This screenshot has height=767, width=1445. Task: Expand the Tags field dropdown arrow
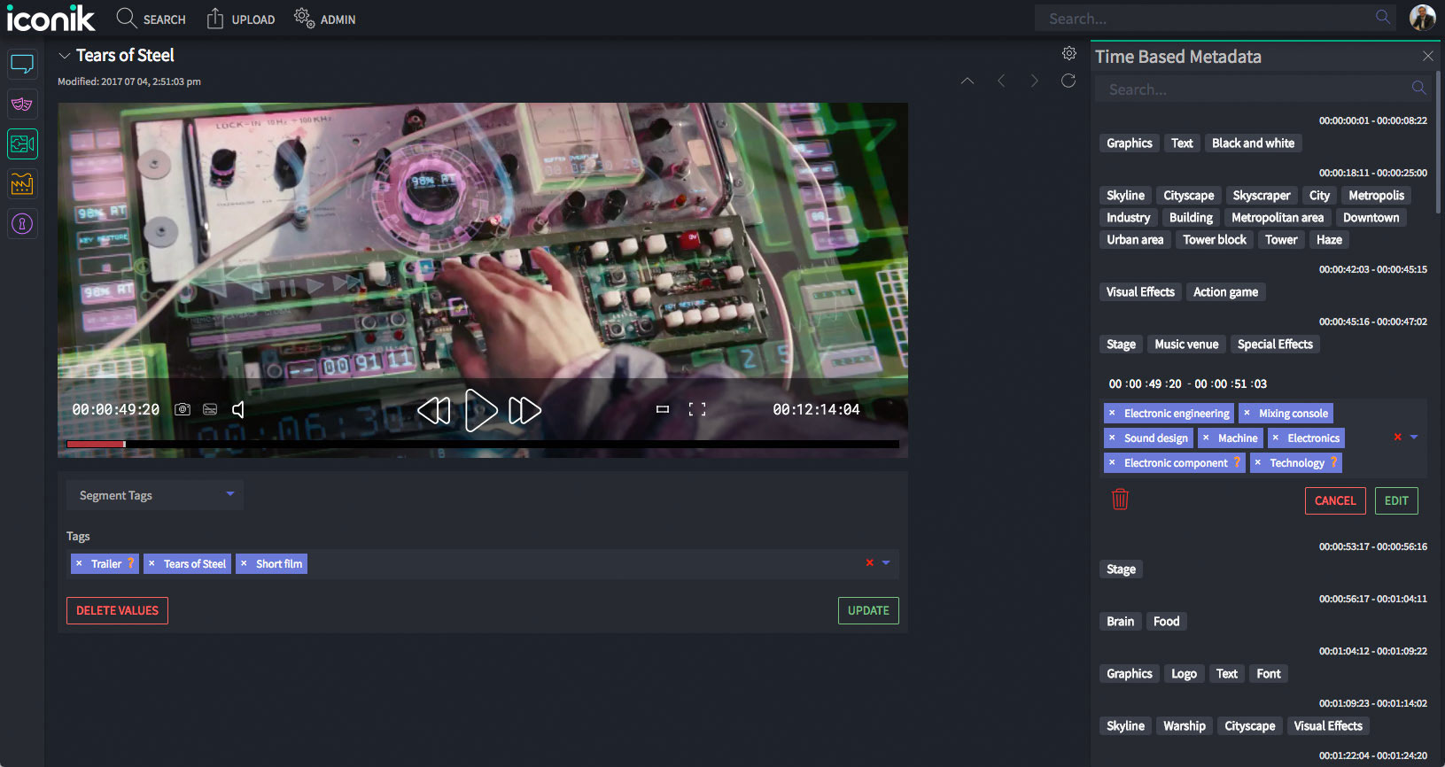[x=886, y=562]
